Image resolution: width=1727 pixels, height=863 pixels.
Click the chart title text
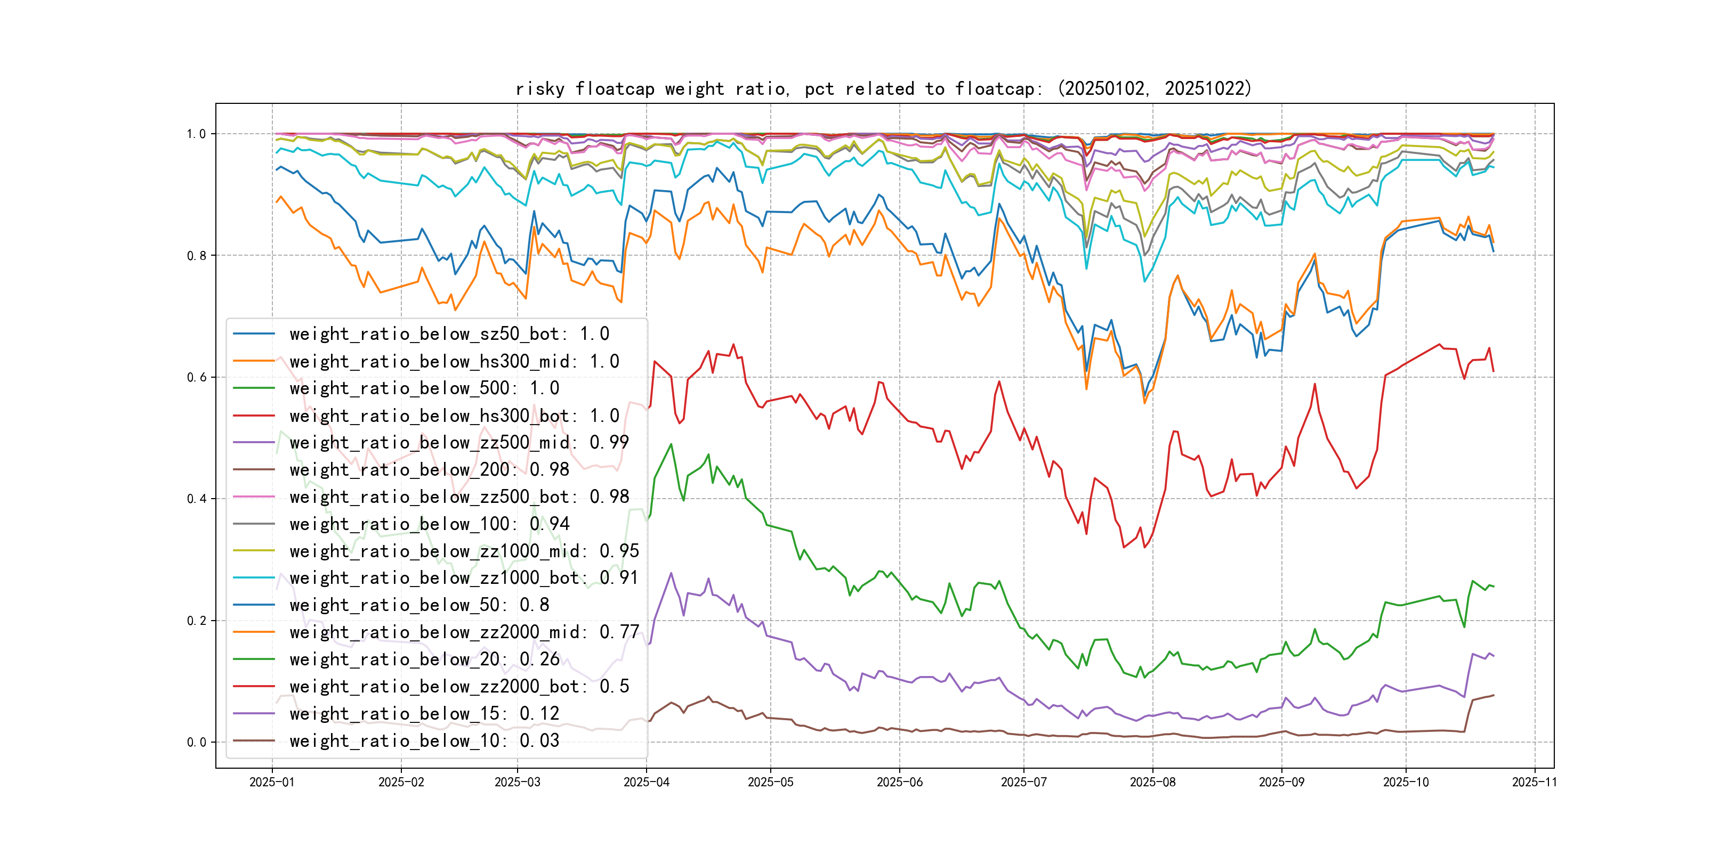tap(883, 88)
